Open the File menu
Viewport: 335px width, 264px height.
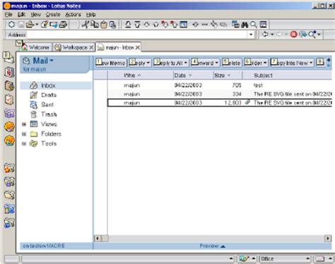pyautogui.click(x=8, y=15)
